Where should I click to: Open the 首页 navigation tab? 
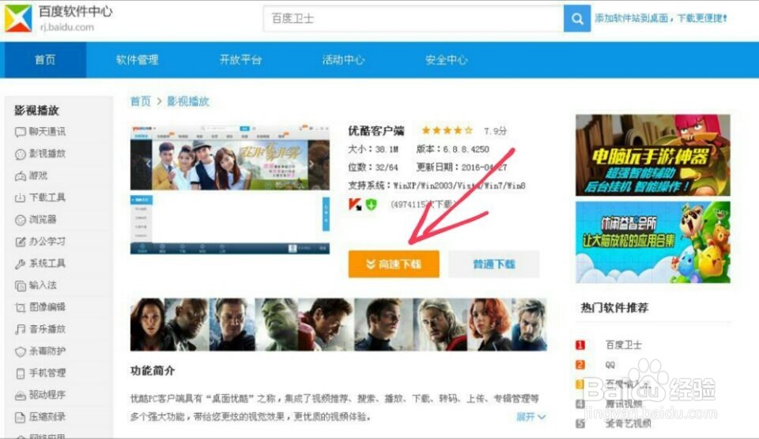point(45,60)
